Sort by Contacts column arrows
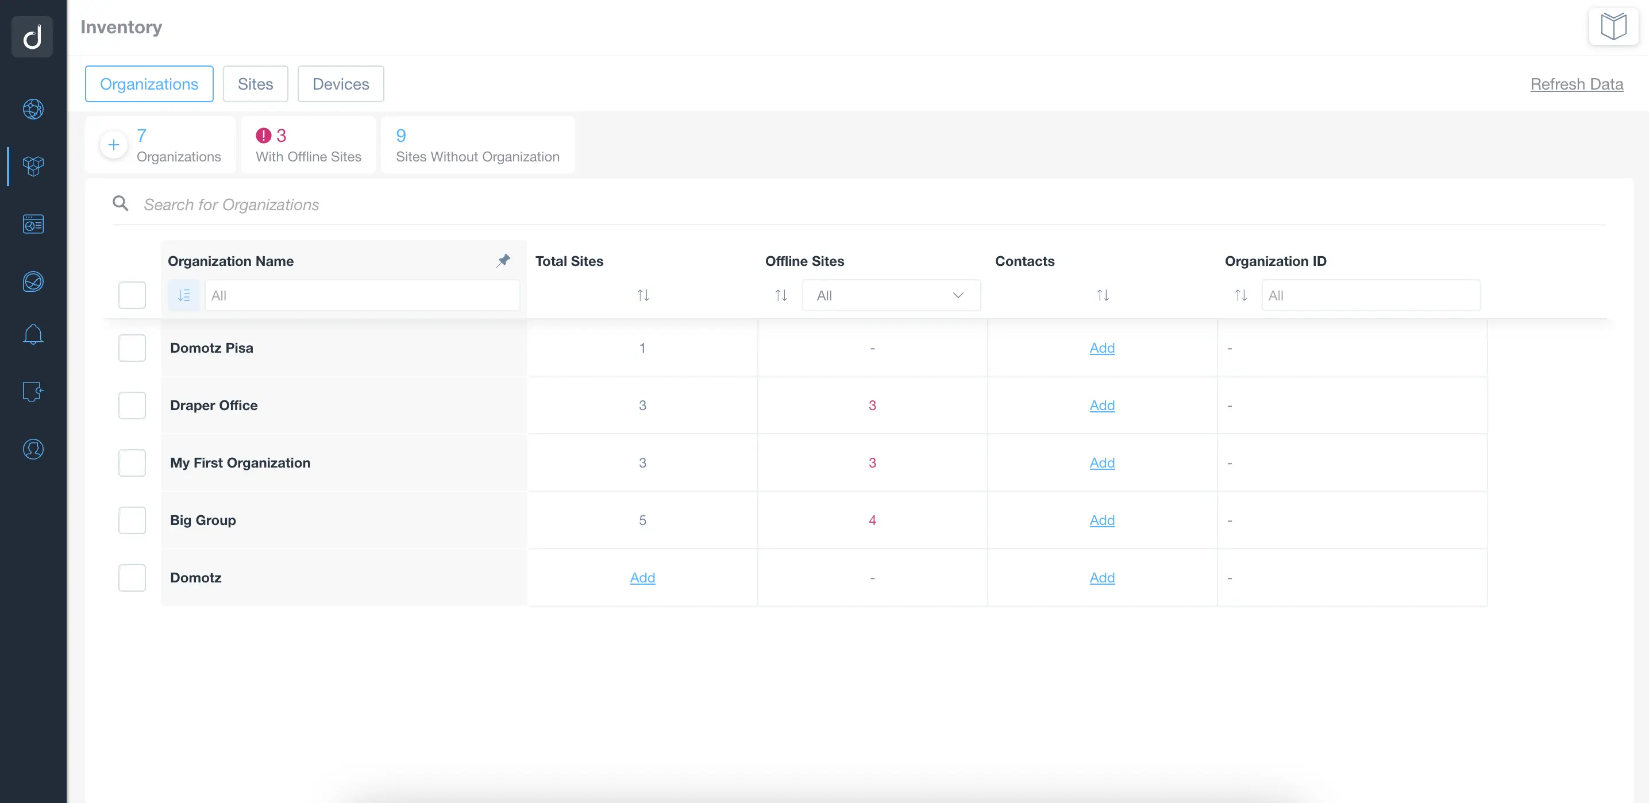Image resolution: width=1649 pixels, height=803 pixels. click(1103, 296)
